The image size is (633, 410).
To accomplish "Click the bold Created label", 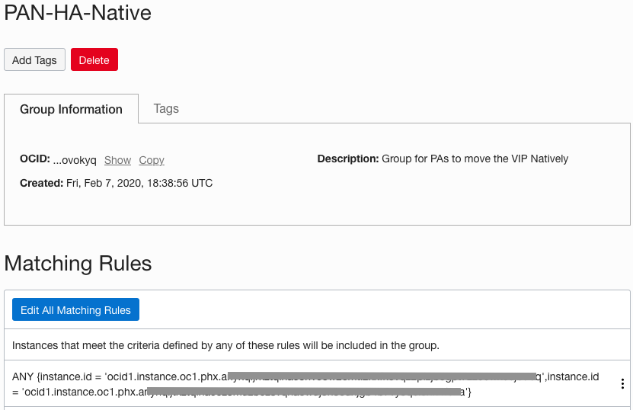I will click(41, 183).
